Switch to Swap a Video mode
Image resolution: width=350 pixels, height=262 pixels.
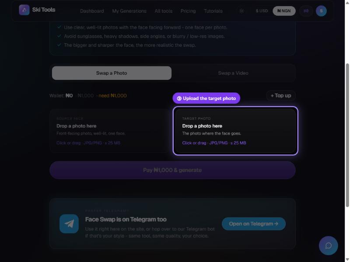(233, 73)
